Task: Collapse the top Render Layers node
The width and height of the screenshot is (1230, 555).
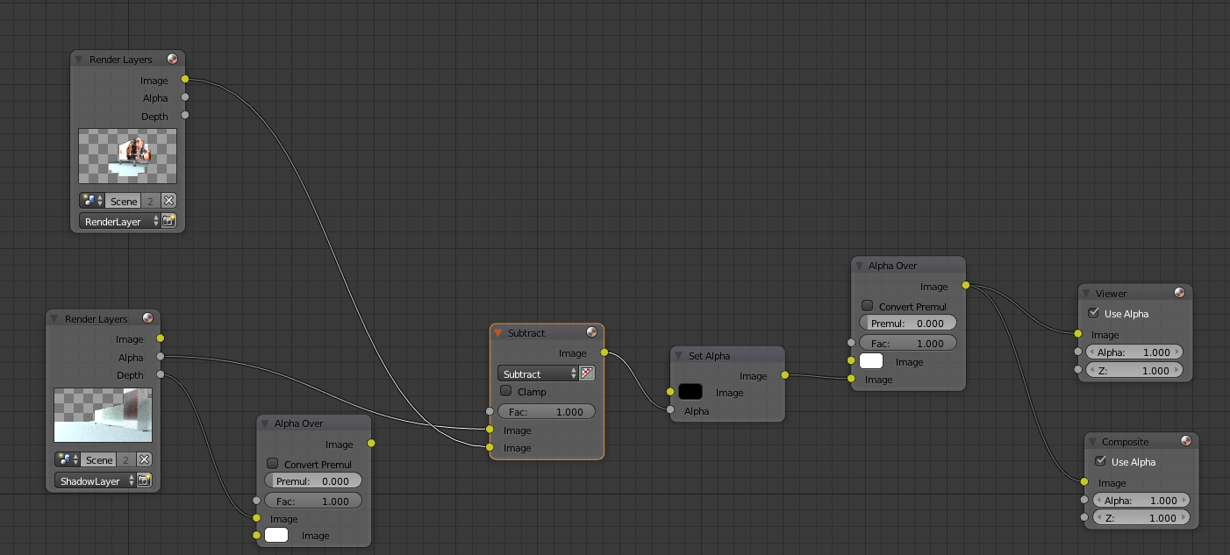Action: pyautogui.click(x=79, y=60)
